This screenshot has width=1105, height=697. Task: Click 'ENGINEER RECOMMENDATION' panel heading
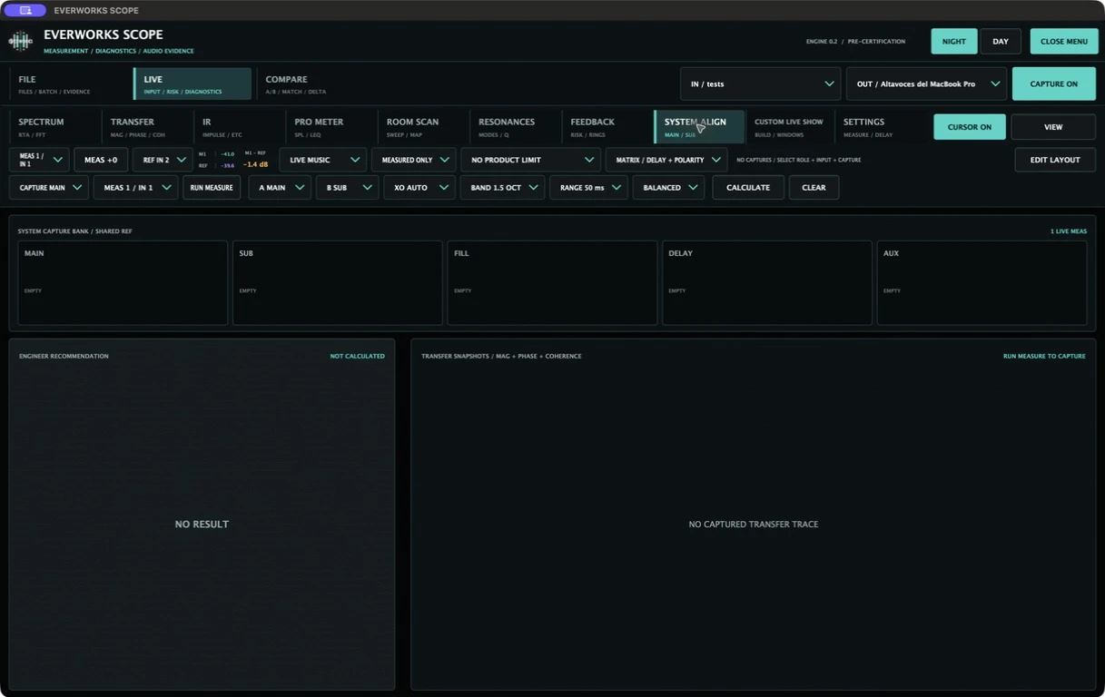pyautogui.click(x=64, y=356)
